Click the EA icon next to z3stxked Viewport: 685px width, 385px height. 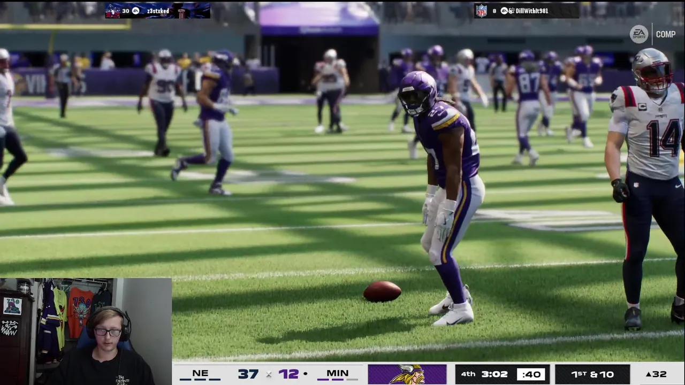pos(136,11)
